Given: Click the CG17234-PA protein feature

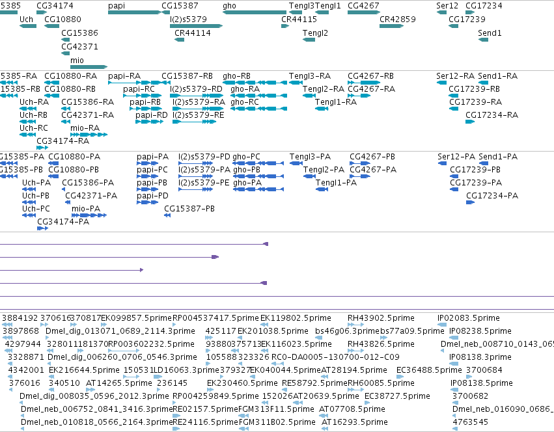Looking at the screenshot, I should [470, 202].
